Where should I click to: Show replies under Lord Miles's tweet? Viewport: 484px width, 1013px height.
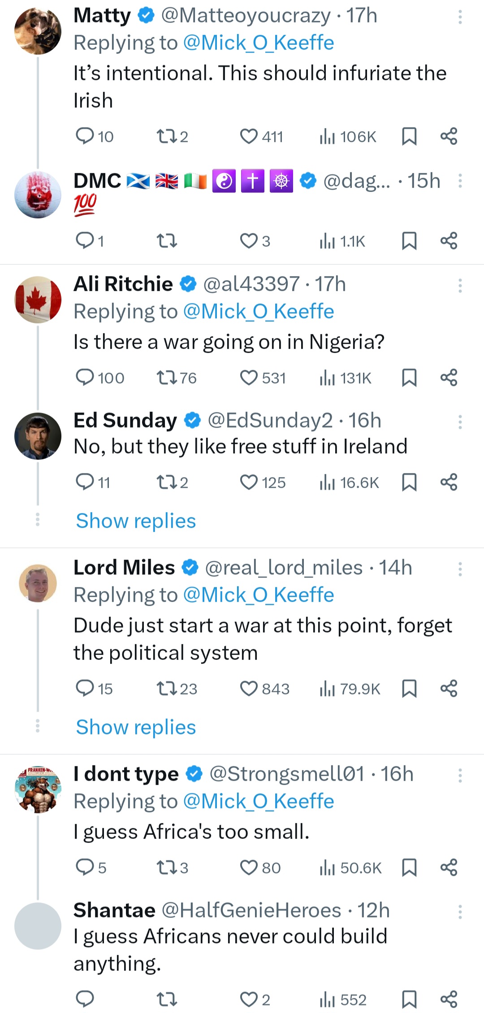click(x=136, y=727)
